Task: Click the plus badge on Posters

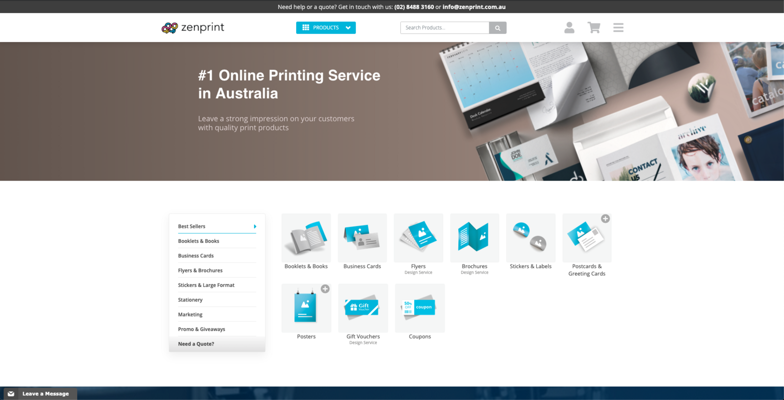Action: point(326,288)
